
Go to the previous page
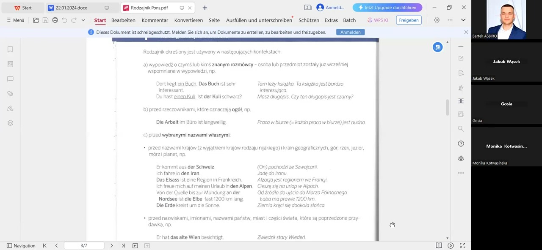(x=56, y=246)
